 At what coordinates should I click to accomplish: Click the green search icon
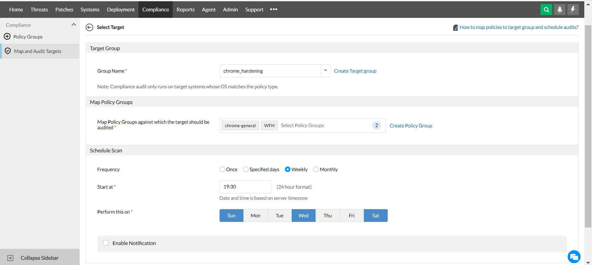tap(546, 10)
